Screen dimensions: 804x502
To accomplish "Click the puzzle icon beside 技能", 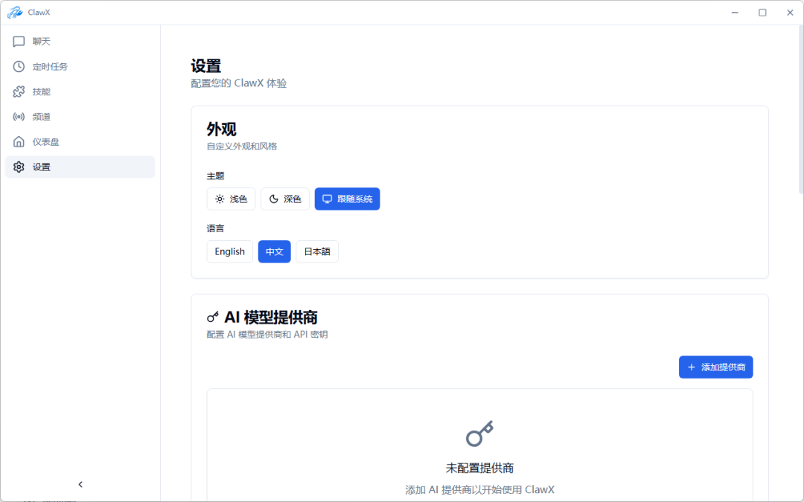I will [x=19, y=91].
